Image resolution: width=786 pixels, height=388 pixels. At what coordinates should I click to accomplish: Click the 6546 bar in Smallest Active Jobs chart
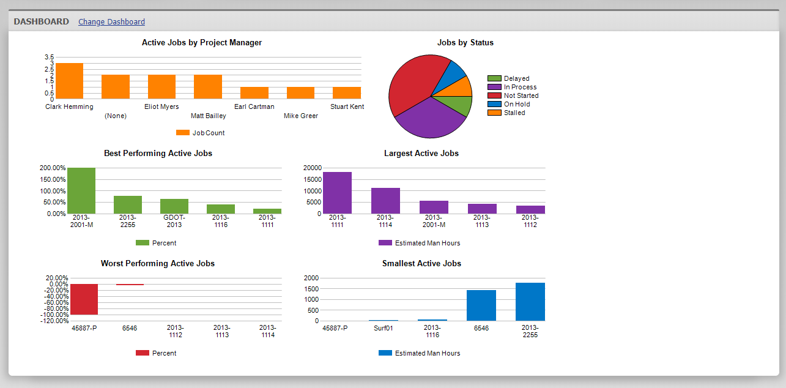[483, 306]
